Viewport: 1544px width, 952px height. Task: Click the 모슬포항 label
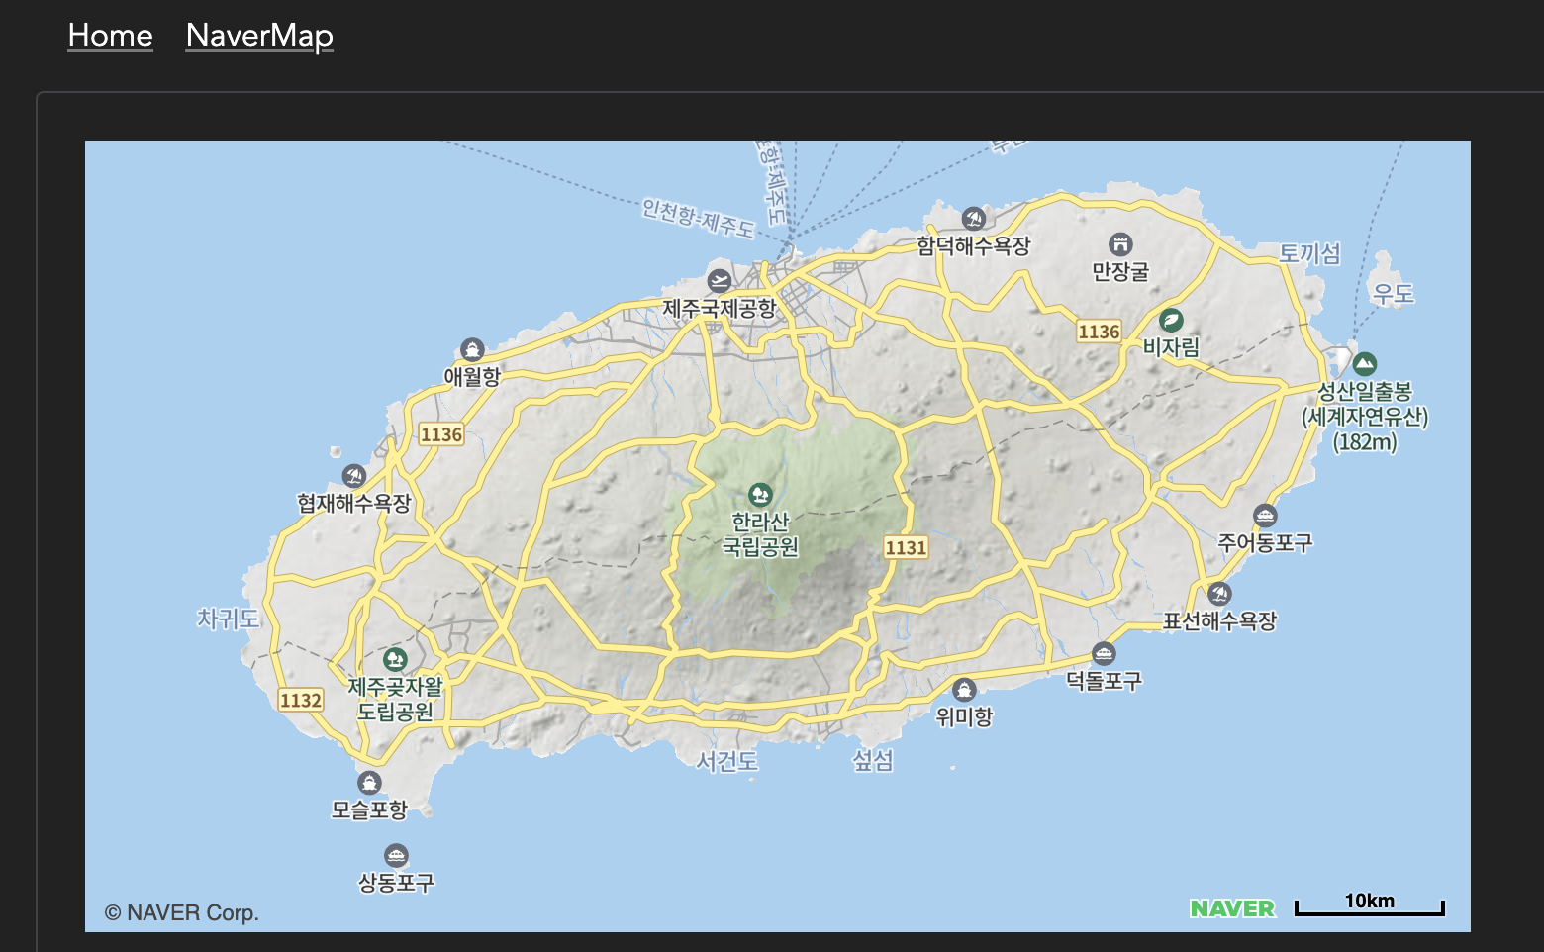click(x=369, y=809)
